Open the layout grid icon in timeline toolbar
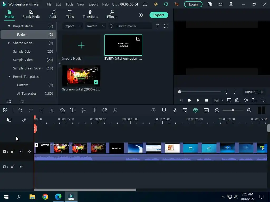 (x=5, y=110)
